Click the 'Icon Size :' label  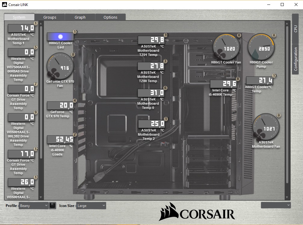point(67,205)
